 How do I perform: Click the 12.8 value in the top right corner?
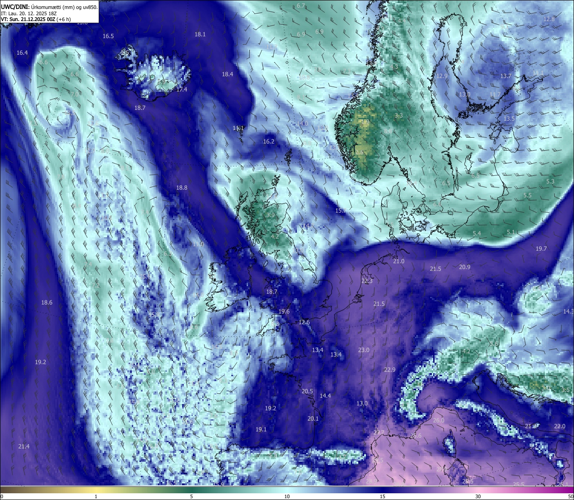click(x=549, y=19)
